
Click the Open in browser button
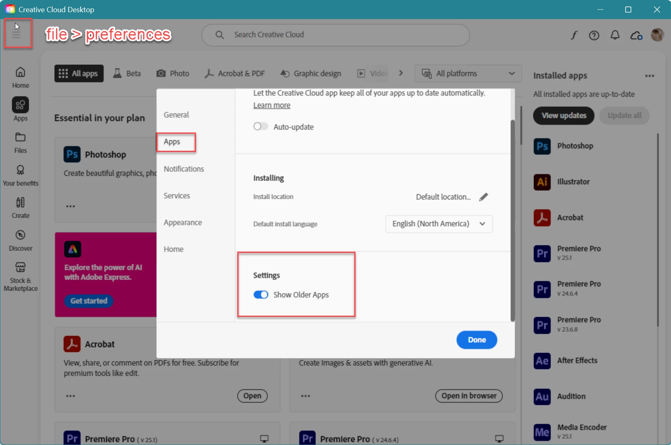pos(469,396)
